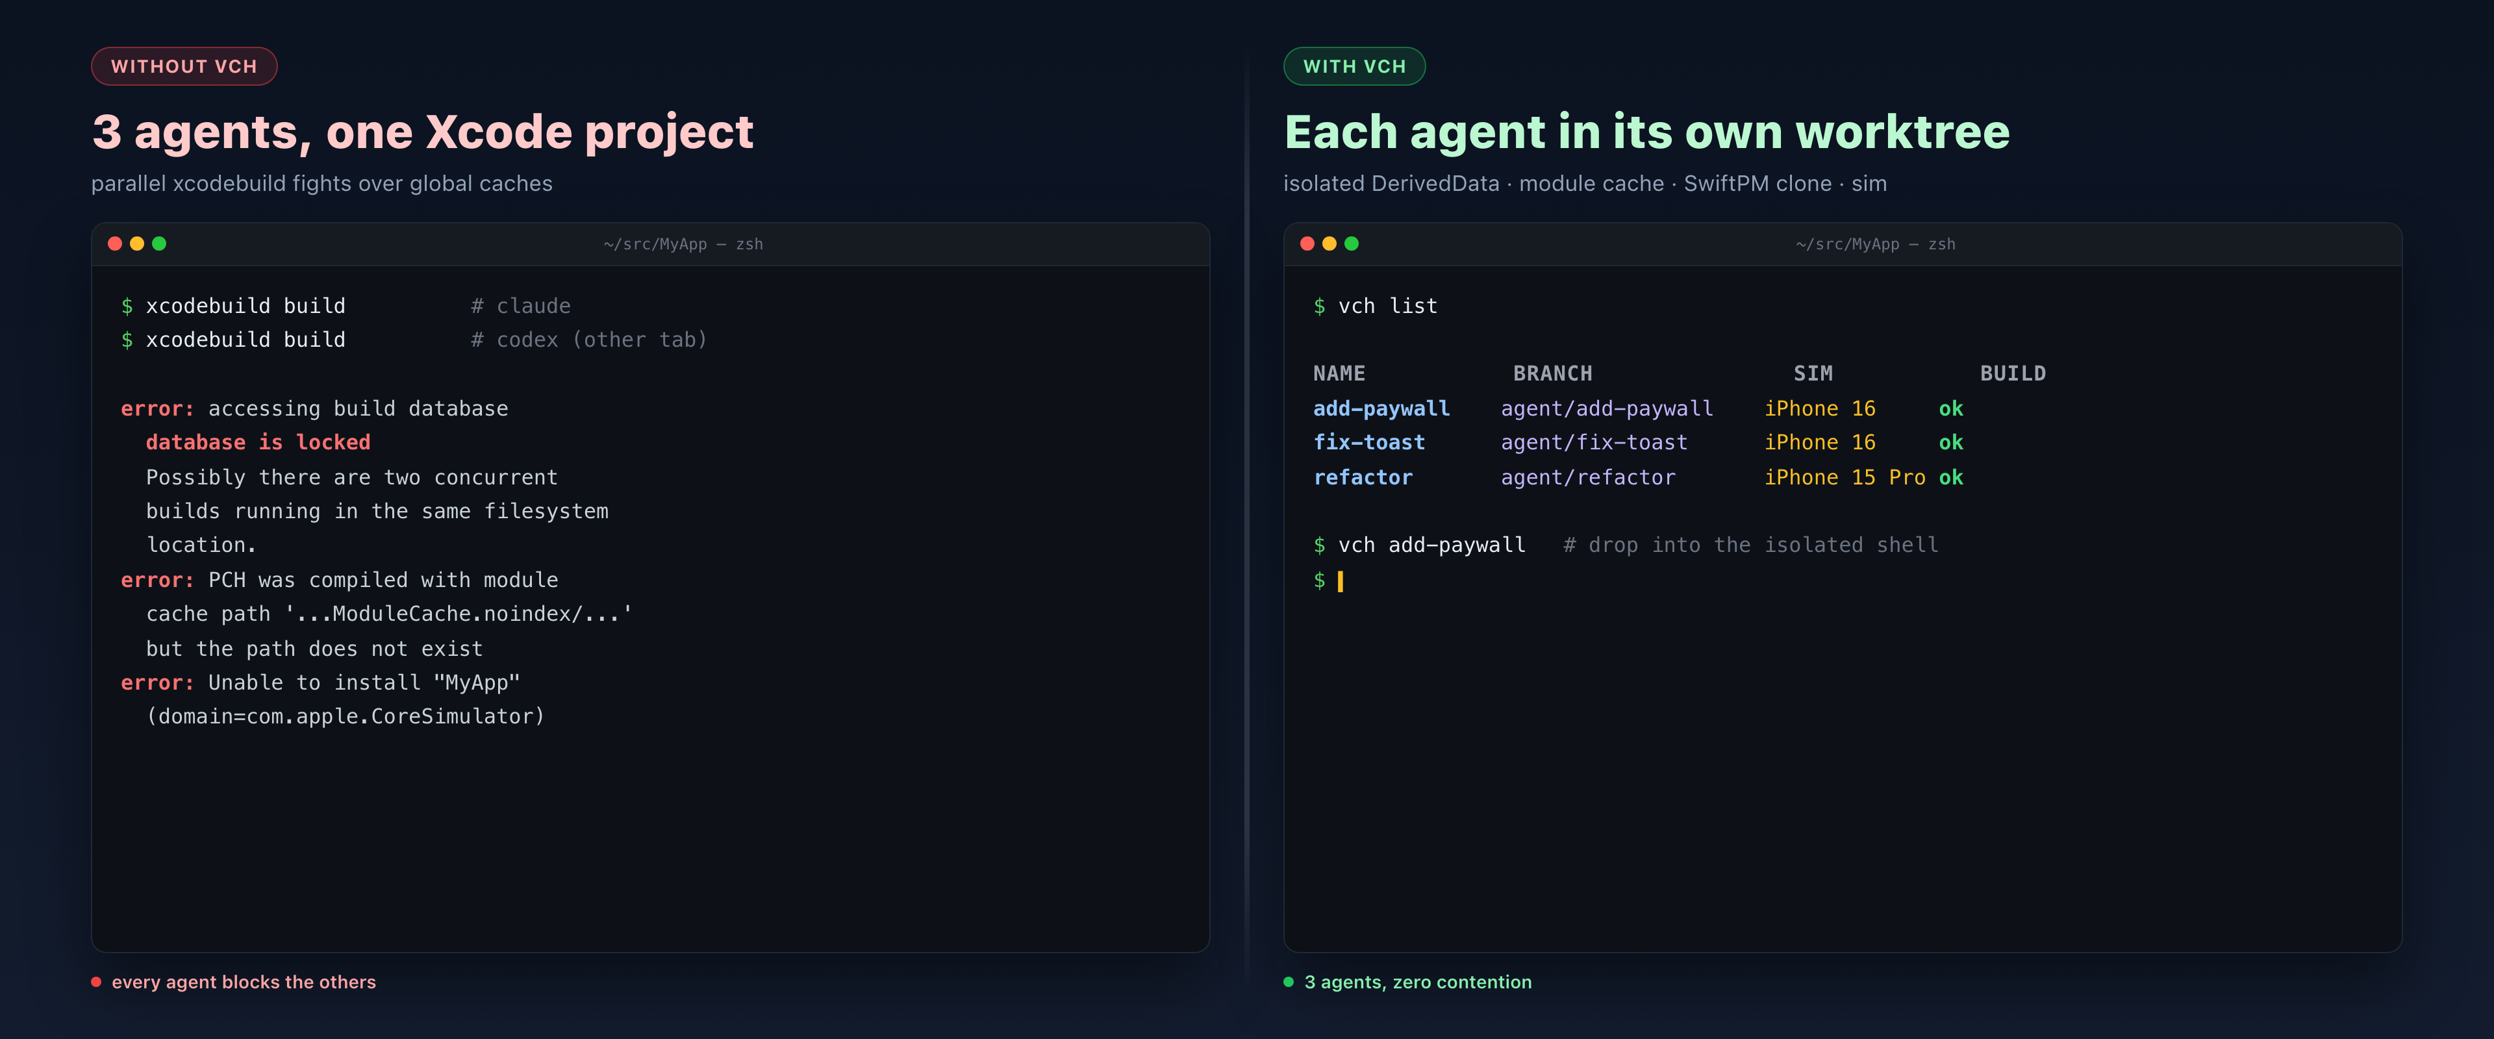Click 'ok' status in fix-toast row
The width and height of the screenshot is (2494, 1039).
1951,442
